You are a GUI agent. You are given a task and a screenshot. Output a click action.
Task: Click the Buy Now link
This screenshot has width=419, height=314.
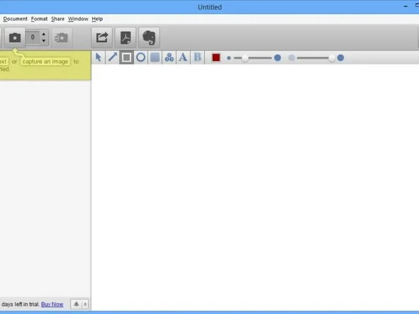52,304
